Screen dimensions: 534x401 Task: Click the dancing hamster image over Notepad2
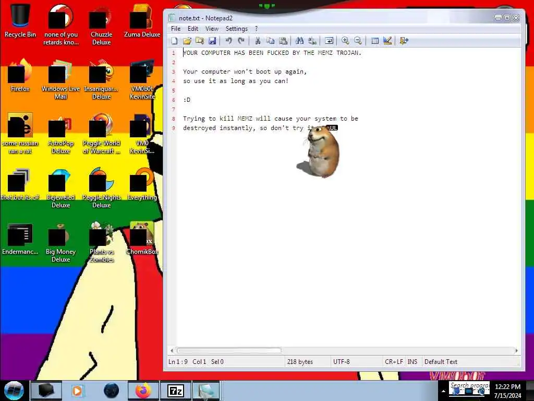point(320,152)
